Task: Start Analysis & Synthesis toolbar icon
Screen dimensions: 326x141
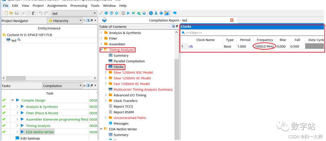Action: [134, 13]
